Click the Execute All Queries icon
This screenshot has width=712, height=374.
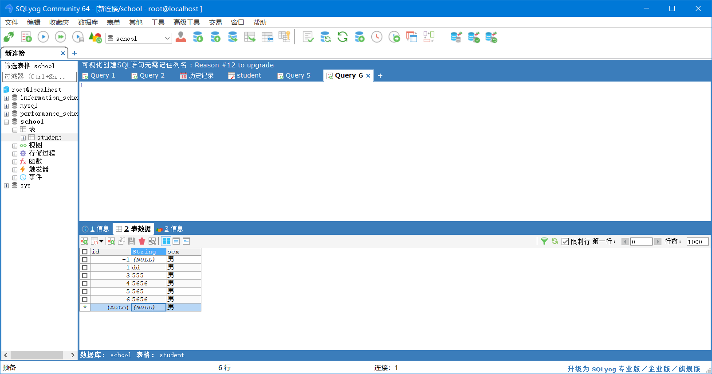[x=60, y=37]
